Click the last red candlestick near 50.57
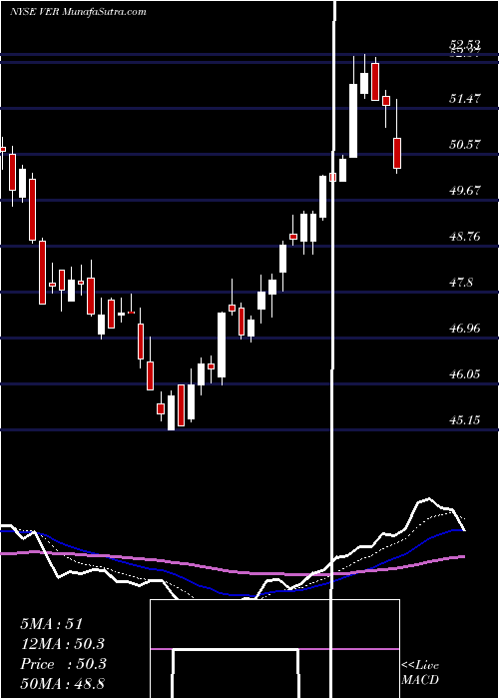The image size is (499, 699). [397, 153]
